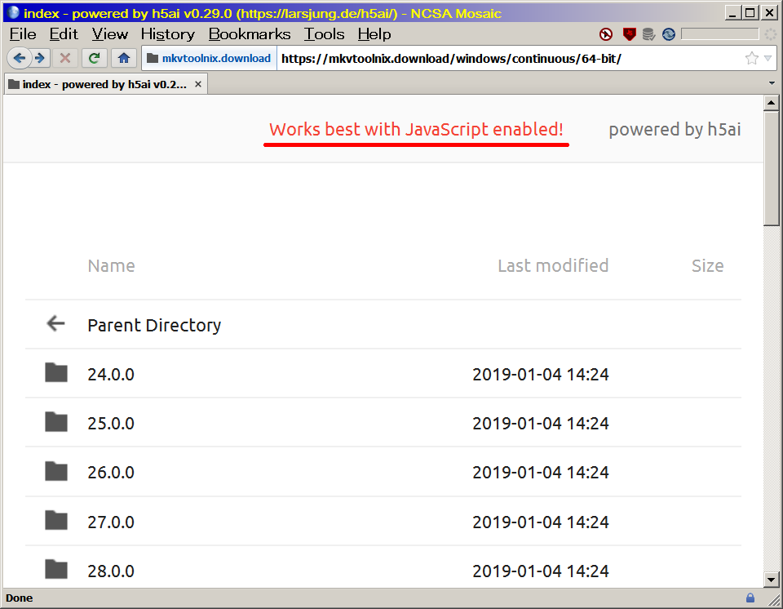The height and width of the screenshot is (609, 783).
Task: Open the View menu
Action: click(x=110, y=34)
